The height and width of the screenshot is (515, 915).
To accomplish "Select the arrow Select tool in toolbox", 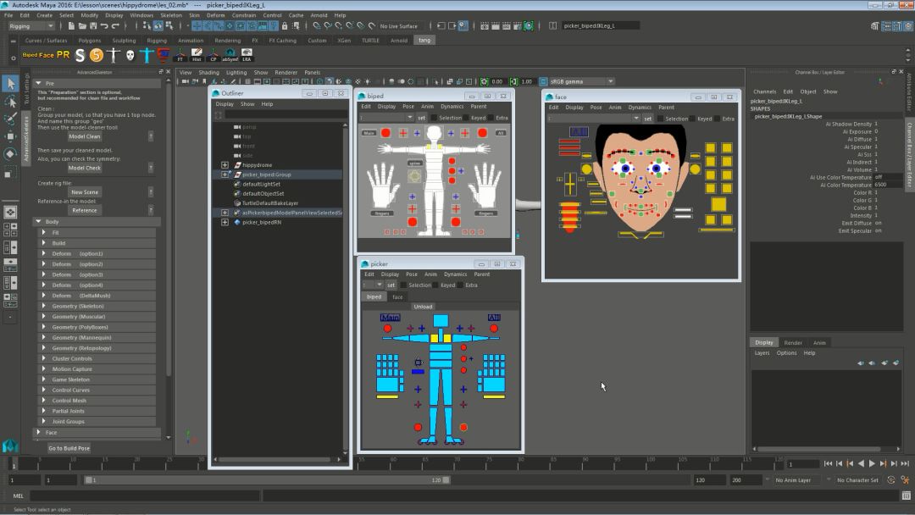I will pyautogui.click(x=10, y=83).
